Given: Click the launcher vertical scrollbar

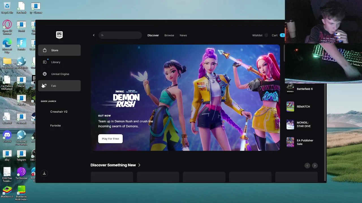Looking at the screenshot, I should point(325,133).
